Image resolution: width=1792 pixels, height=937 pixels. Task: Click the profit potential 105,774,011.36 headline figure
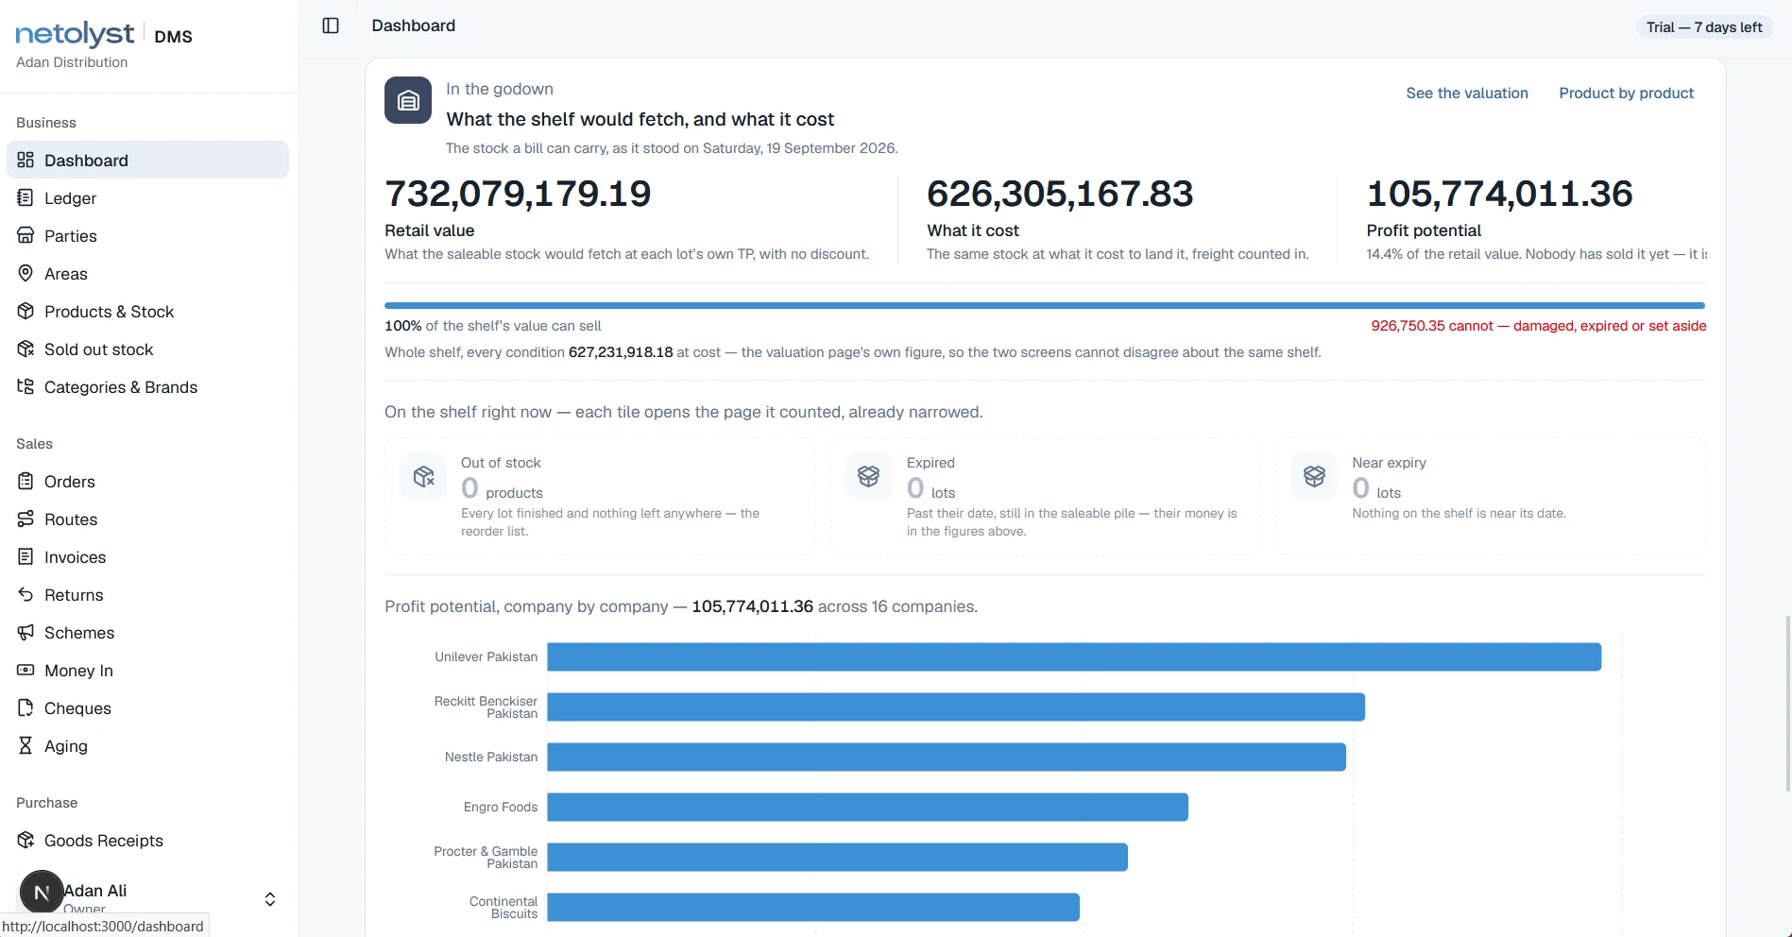[x=1499, y=194]
